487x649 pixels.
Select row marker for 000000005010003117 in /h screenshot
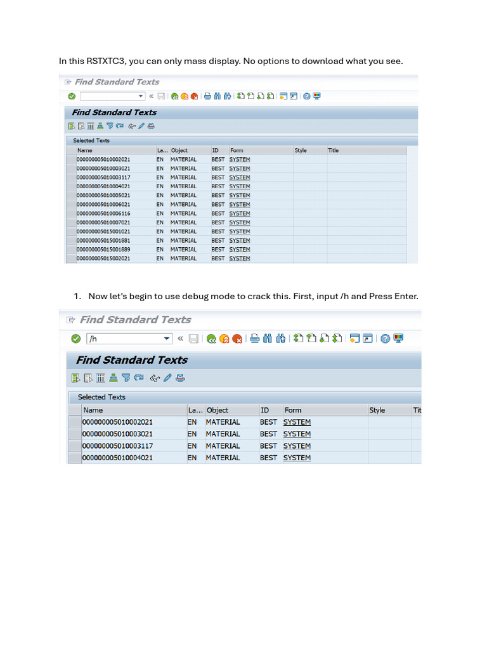click(75, 446)
